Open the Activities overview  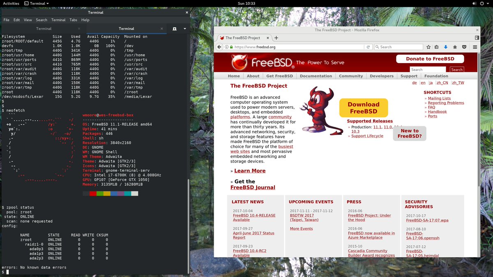coord(11,3)
